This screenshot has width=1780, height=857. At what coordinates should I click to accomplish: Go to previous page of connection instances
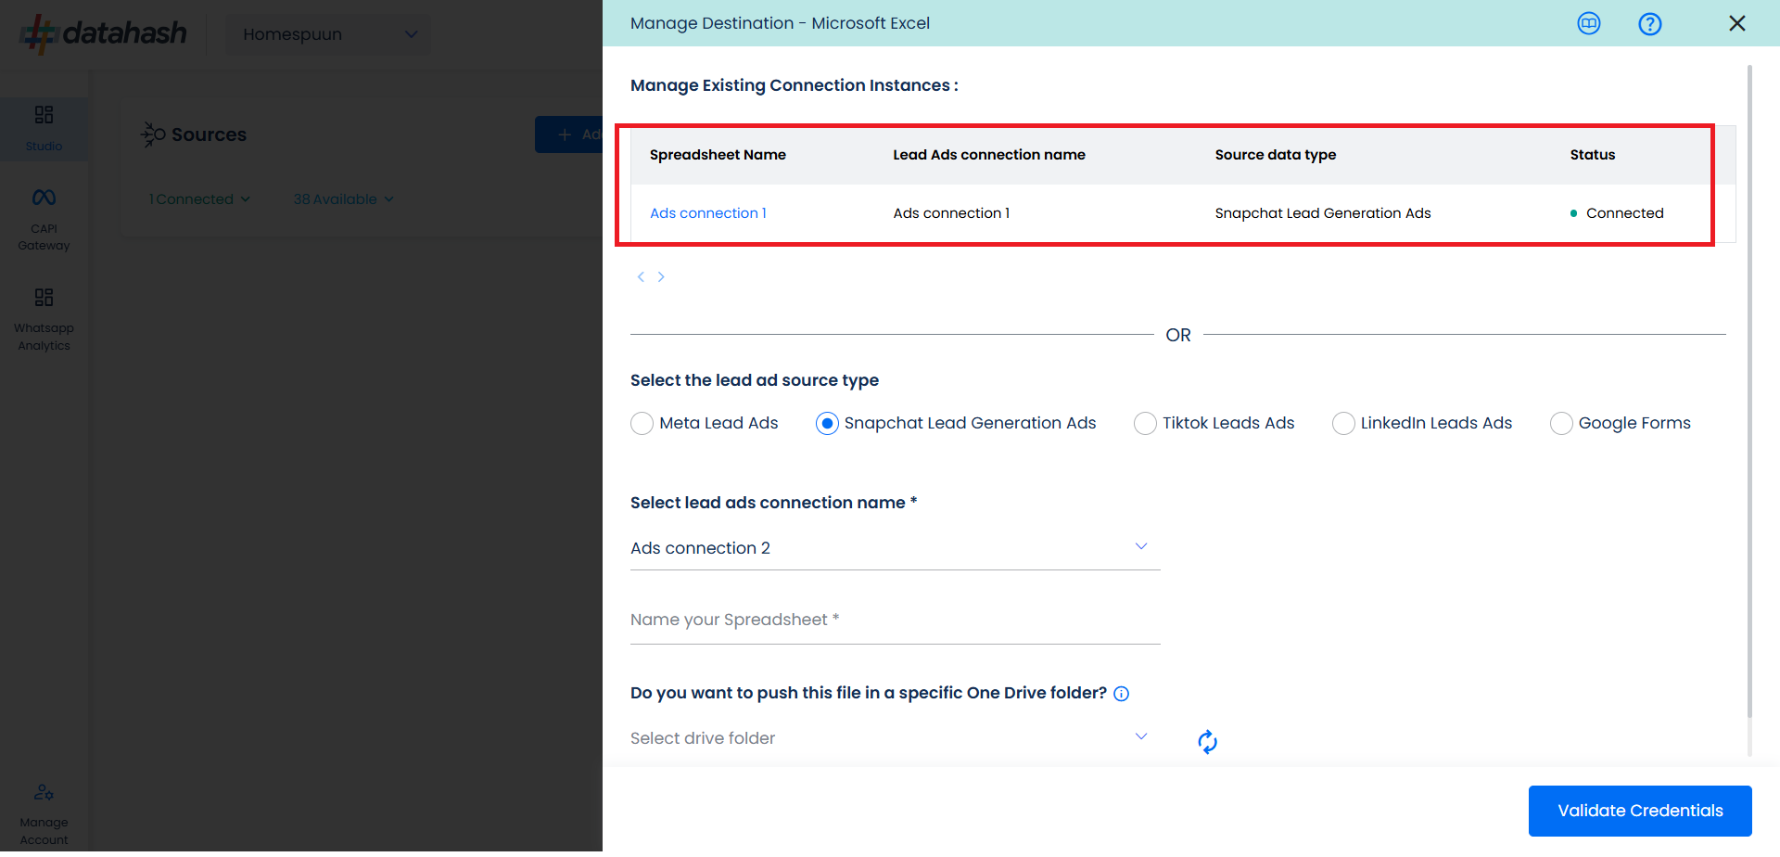(x=641, y=276)
